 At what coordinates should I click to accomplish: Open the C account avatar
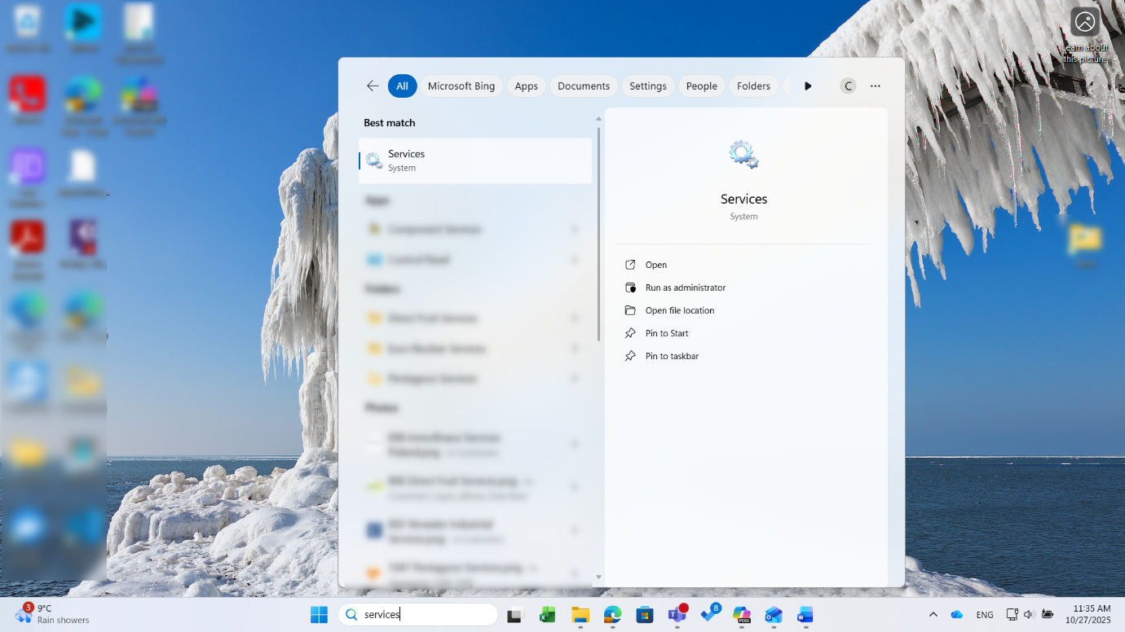pyautogui.click(x=848, y=86)
